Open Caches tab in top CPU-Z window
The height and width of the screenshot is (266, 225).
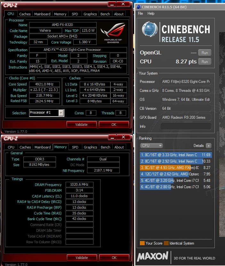coord(25,14)
